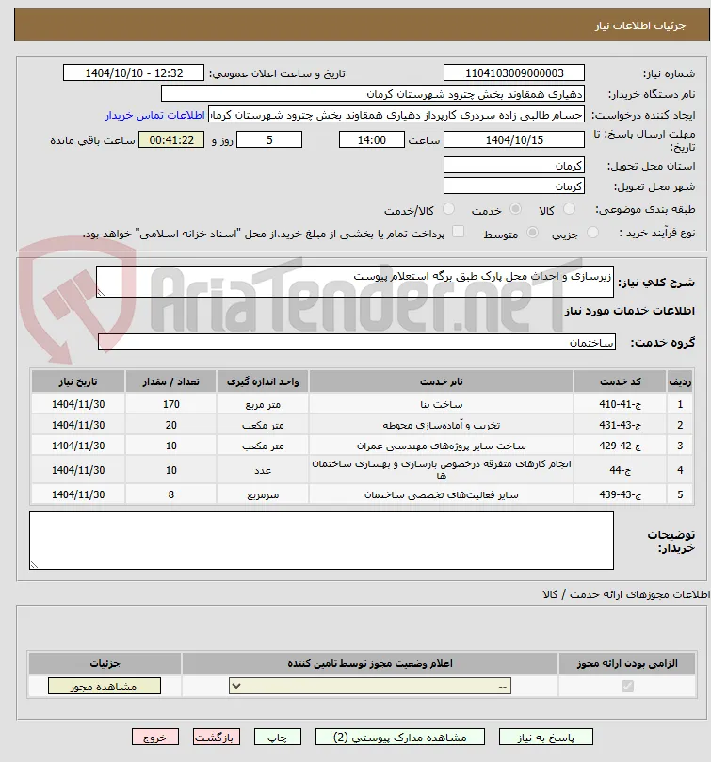
Task: Click the کد خدمت column header
Action: (620, 381)
